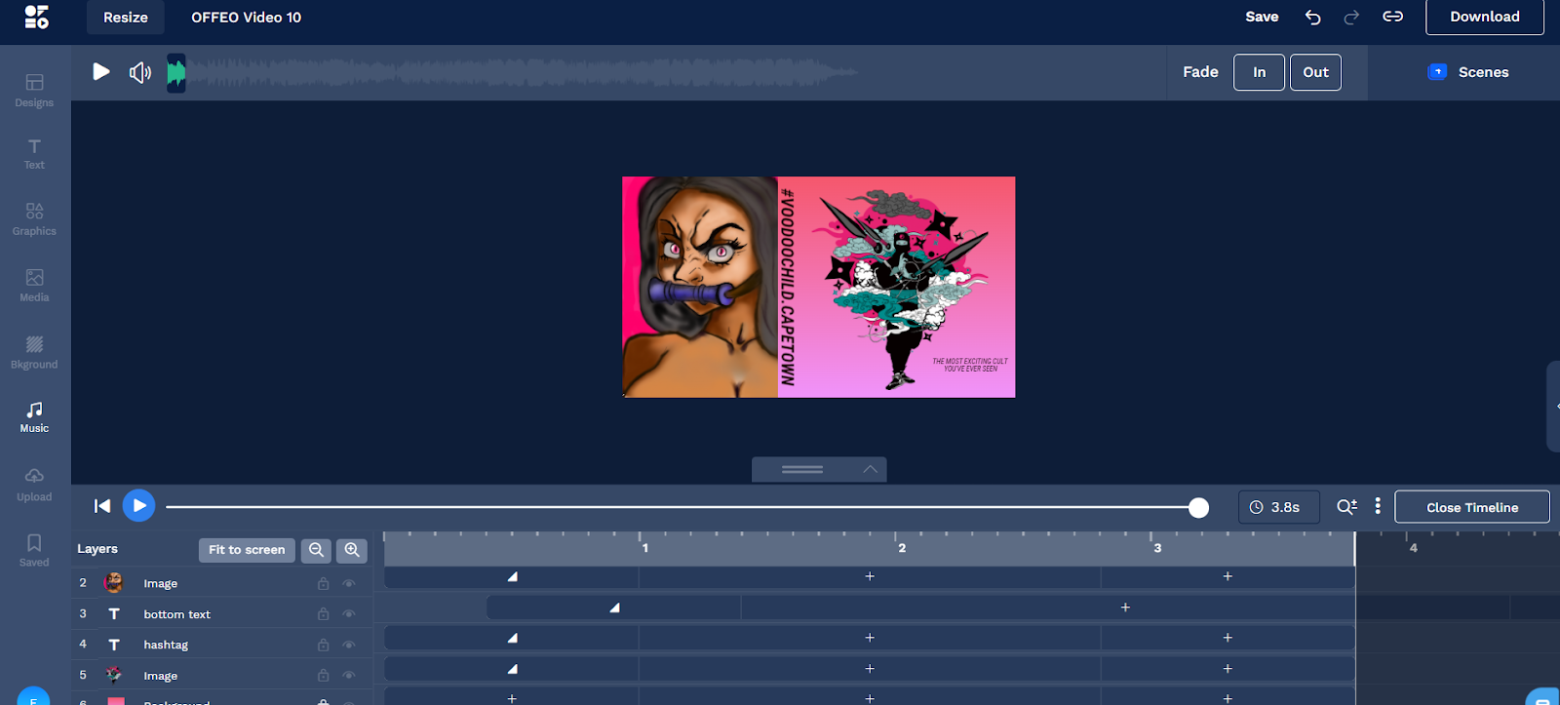The image size is (1560, 705).
Task: Select the woman illustration on canvas
Action: click(700, 287)
